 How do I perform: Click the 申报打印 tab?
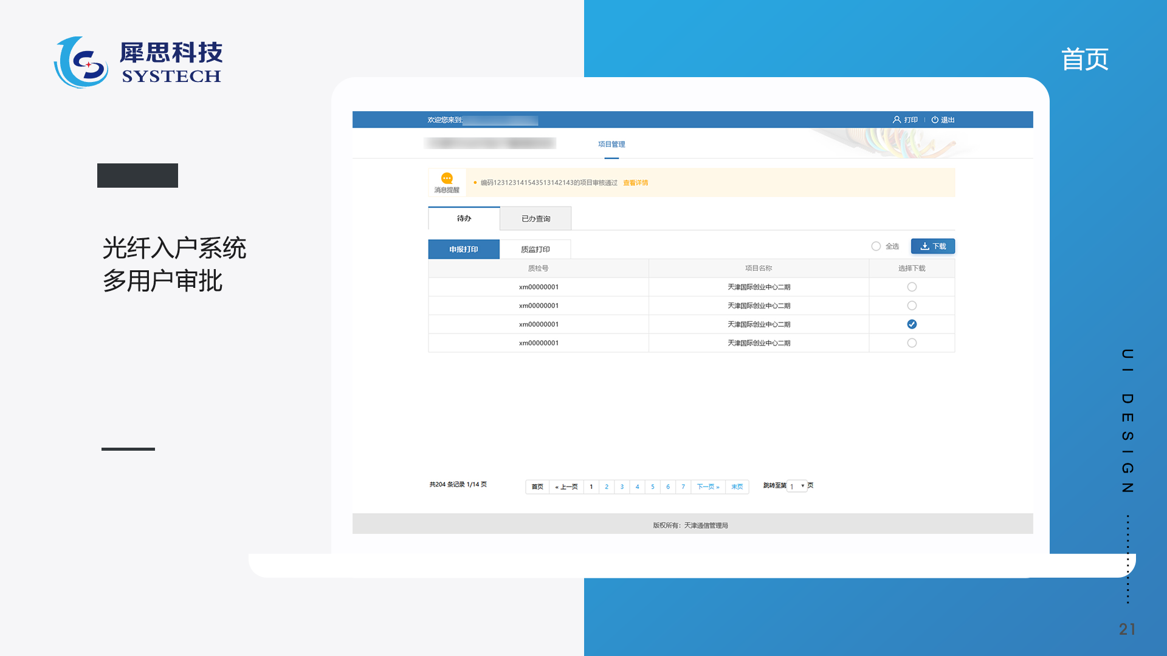coord(464,249)
